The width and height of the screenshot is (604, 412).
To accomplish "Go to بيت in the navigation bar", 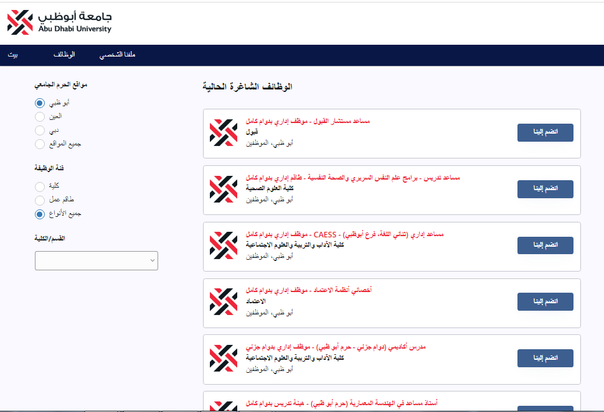I will click(12, 55).
